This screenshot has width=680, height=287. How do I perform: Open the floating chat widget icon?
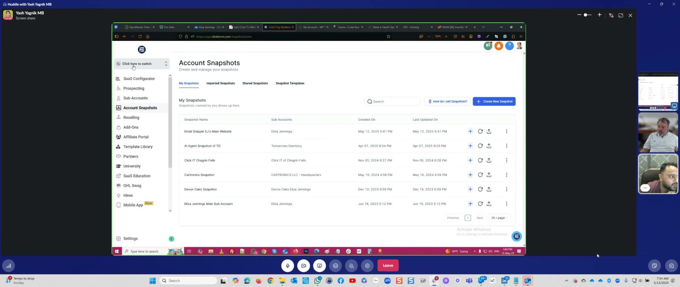(x=517, y=236)
